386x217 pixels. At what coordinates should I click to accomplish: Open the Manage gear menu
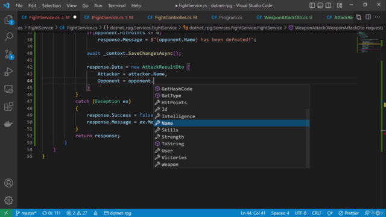click(8, 200)
